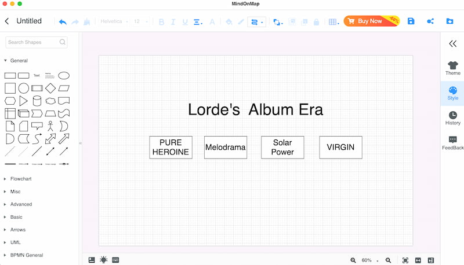Open the text alignment dropdown
The image size is (464, 265).
pos(198,22)
